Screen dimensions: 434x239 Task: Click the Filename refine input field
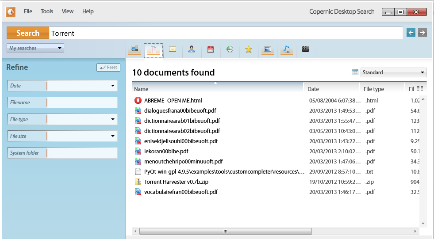pos(82,102)
